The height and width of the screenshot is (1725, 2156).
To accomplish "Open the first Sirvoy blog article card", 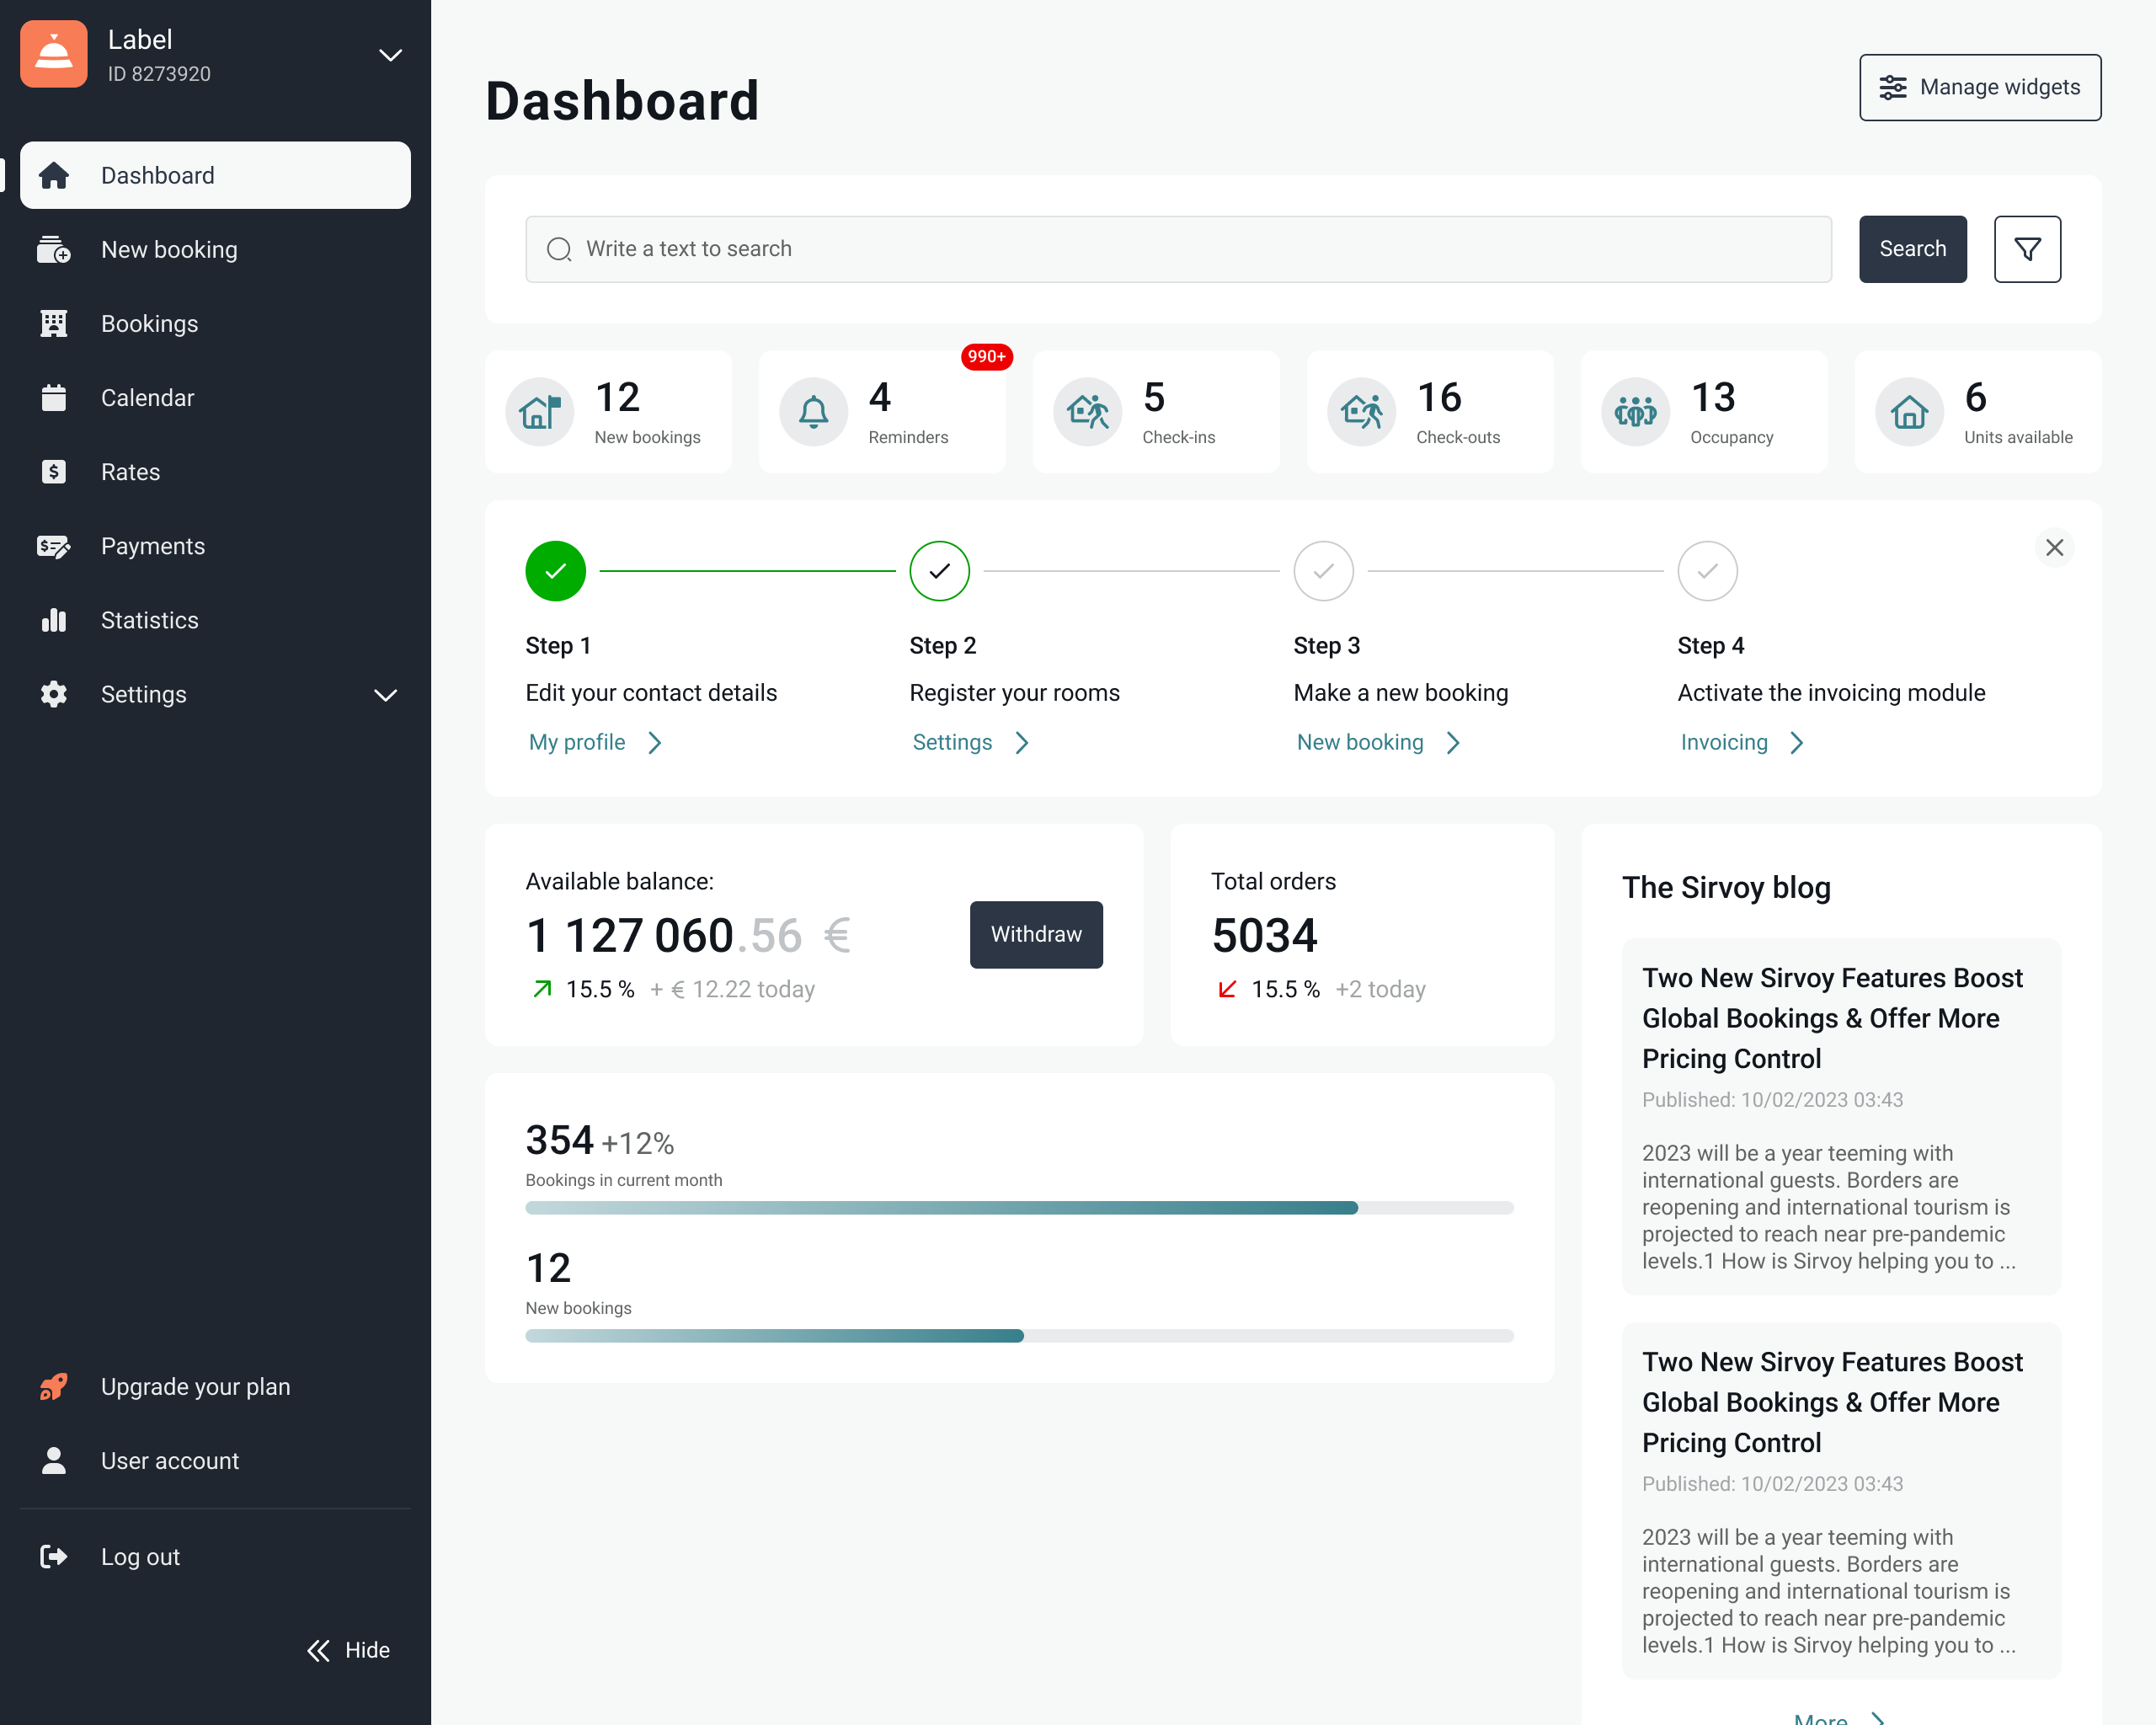I will coord(1841,1116).
